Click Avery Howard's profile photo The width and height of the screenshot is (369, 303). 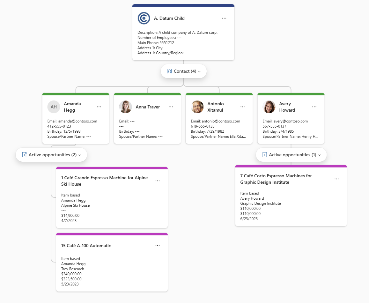tap(269, 107)
